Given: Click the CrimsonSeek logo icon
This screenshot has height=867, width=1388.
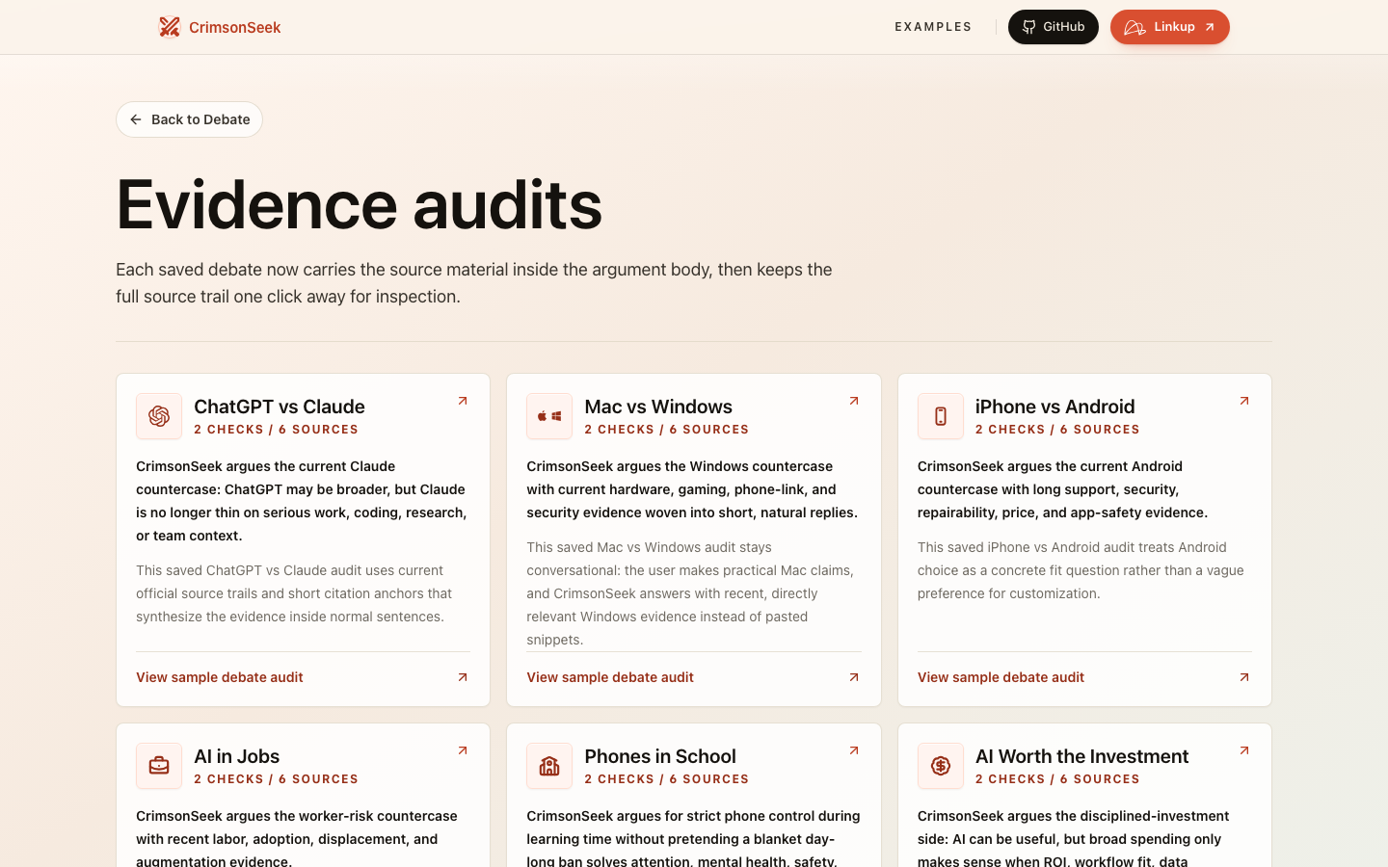Looking at the screenshot, I should click(170, 27).
